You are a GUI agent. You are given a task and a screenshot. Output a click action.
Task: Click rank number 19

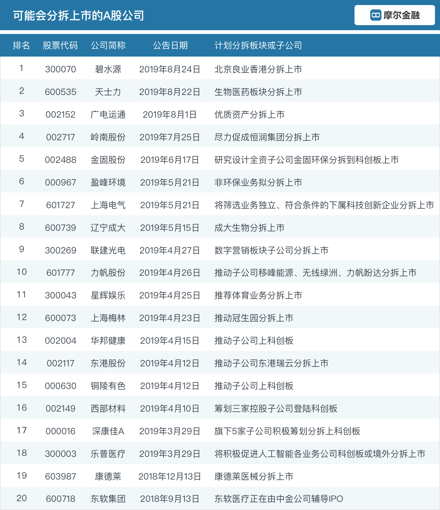[x=21, y=476]
